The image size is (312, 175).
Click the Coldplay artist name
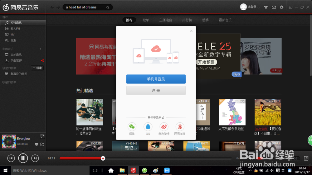tap(22, 144)
